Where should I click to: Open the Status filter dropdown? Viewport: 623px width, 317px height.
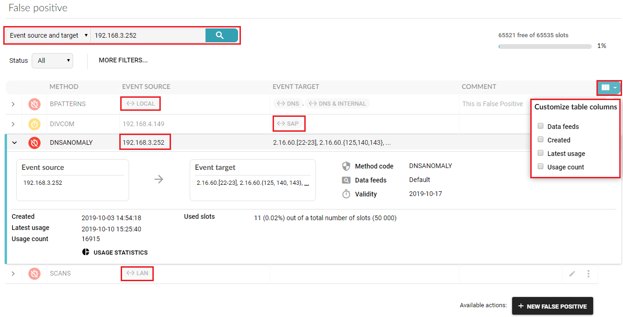click(52, 61)
